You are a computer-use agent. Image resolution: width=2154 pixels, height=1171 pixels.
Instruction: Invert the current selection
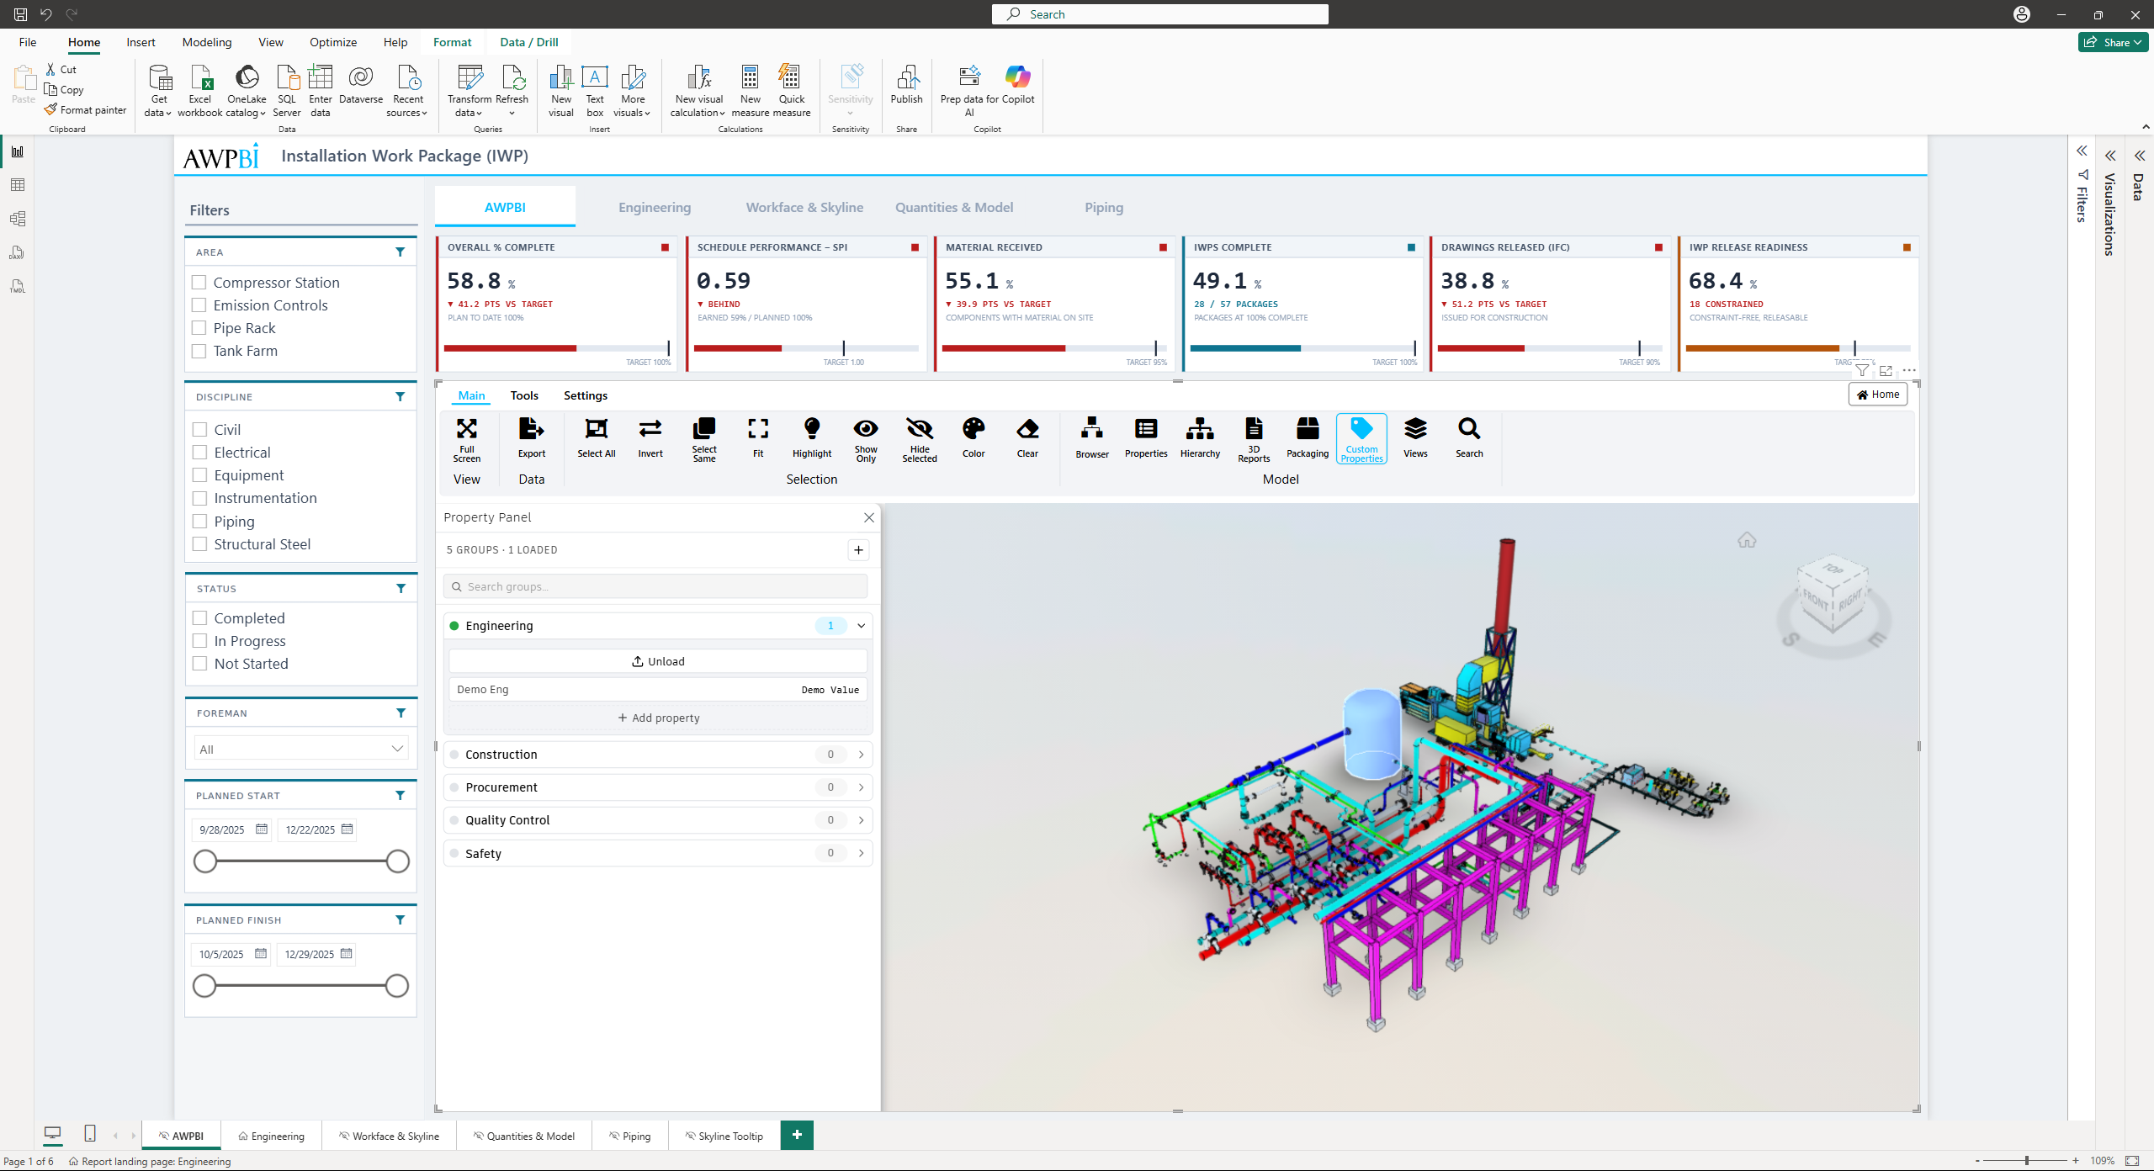click(x=650, y=439)
